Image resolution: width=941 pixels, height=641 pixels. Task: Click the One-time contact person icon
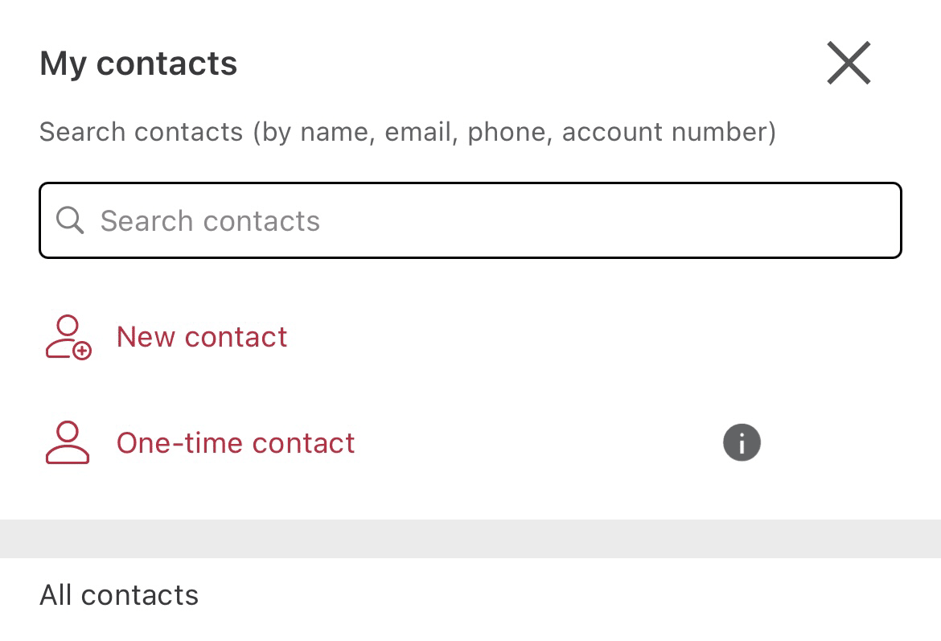[68, 443]
